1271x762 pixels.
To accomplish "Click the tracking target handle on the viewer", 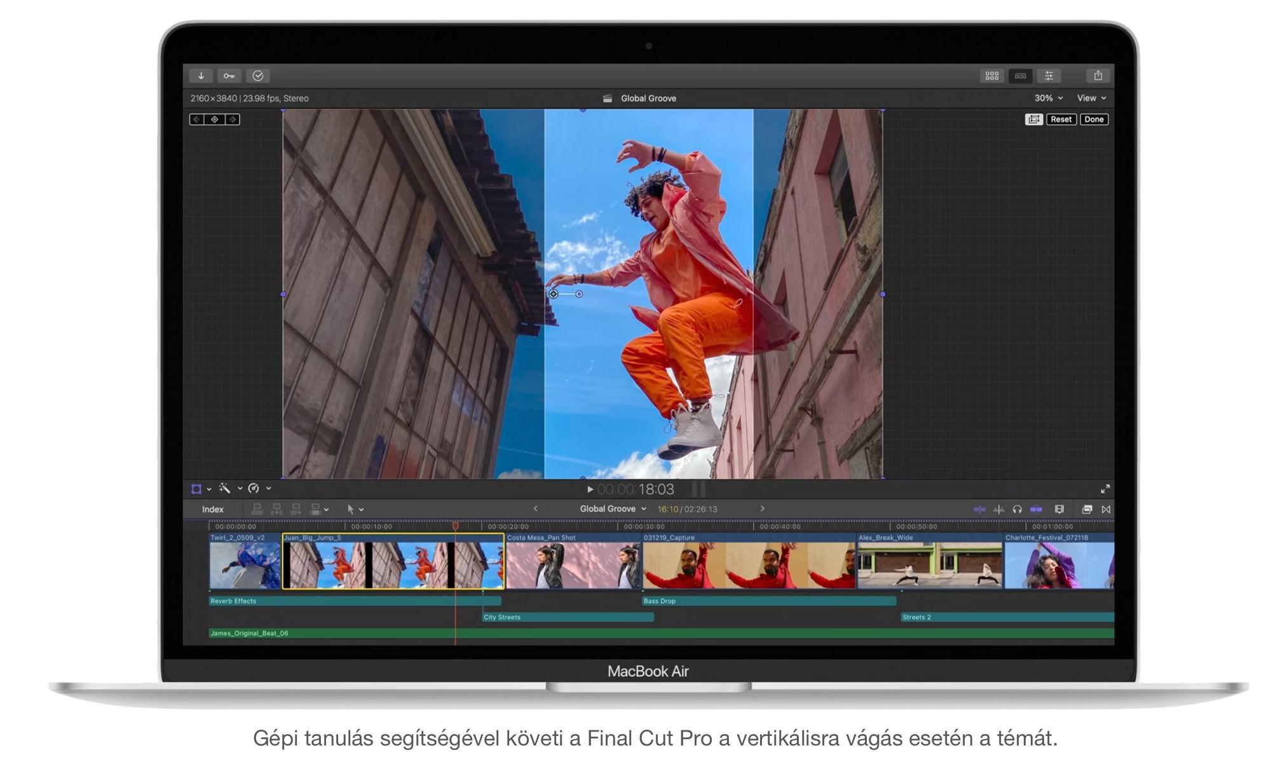I will [x=554, y=294].
